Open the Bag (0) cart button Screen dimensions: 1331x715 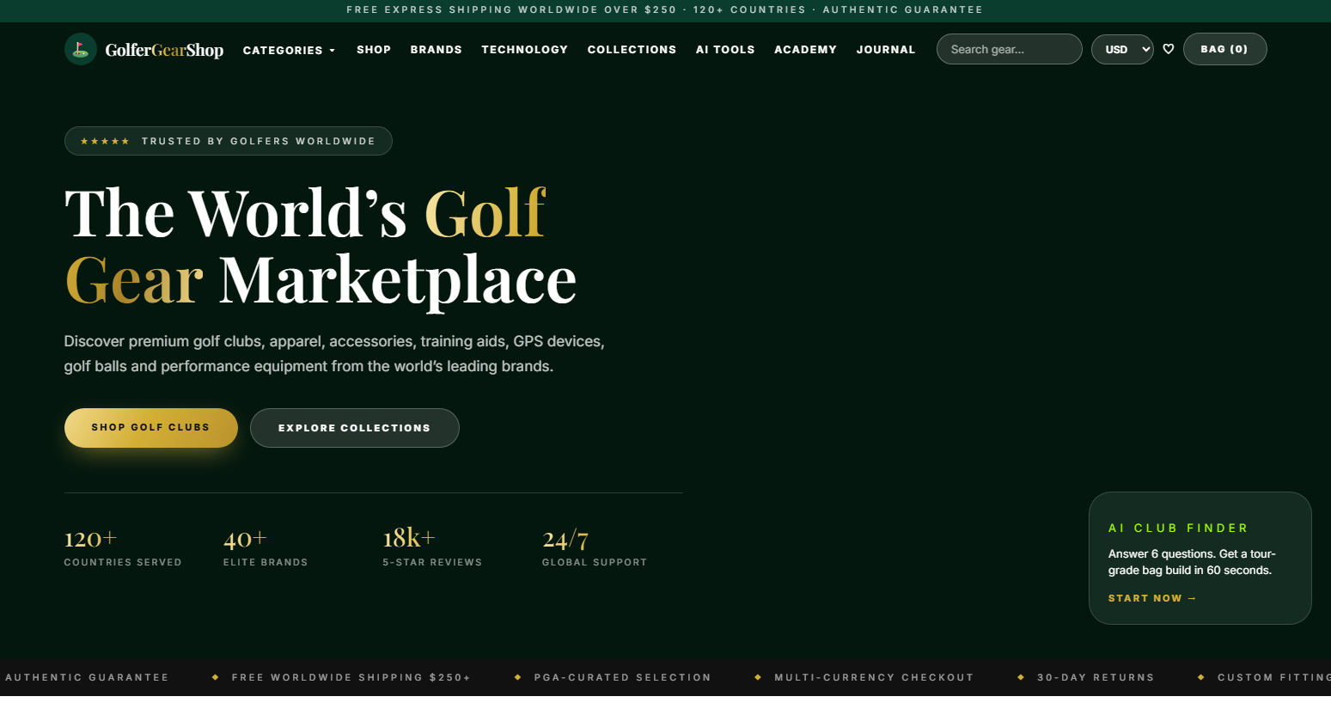[1224, 49]
